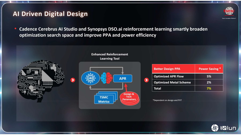Click the blue and red brain icon

point(107,79)
